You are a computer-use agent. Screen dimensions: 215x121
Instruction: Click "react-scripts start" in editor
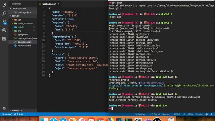point(82,58)
